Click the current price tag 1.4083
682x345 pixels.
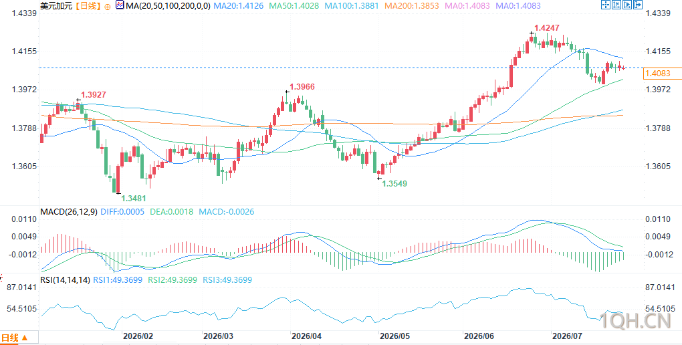point(662,74)
